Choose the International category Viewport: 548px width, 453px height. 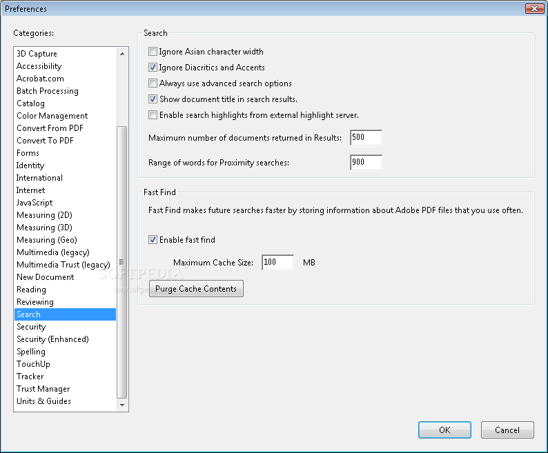click(65, 178)
